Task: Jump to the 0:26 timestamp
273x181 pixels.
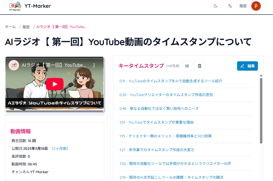Action: tap(166, 95)
